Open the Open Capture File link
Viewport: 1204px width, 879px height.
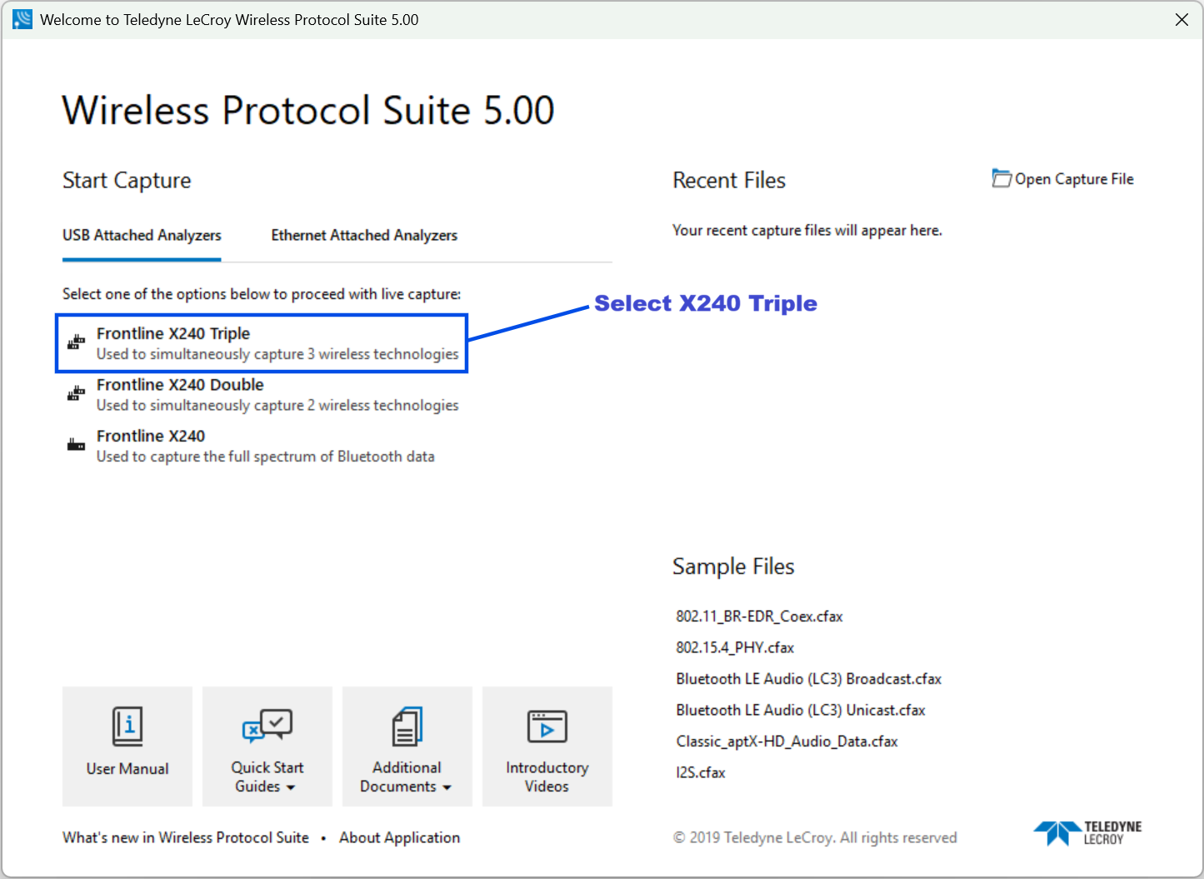tap(1063, 179)
